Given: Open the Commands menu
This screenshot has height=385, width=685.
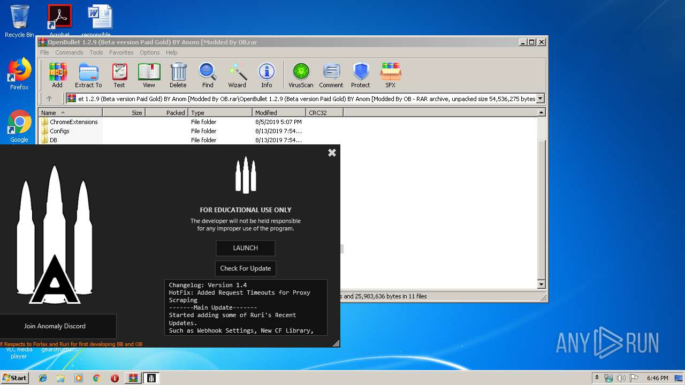Looking at the screenshot, I should [x=69, y=52].
